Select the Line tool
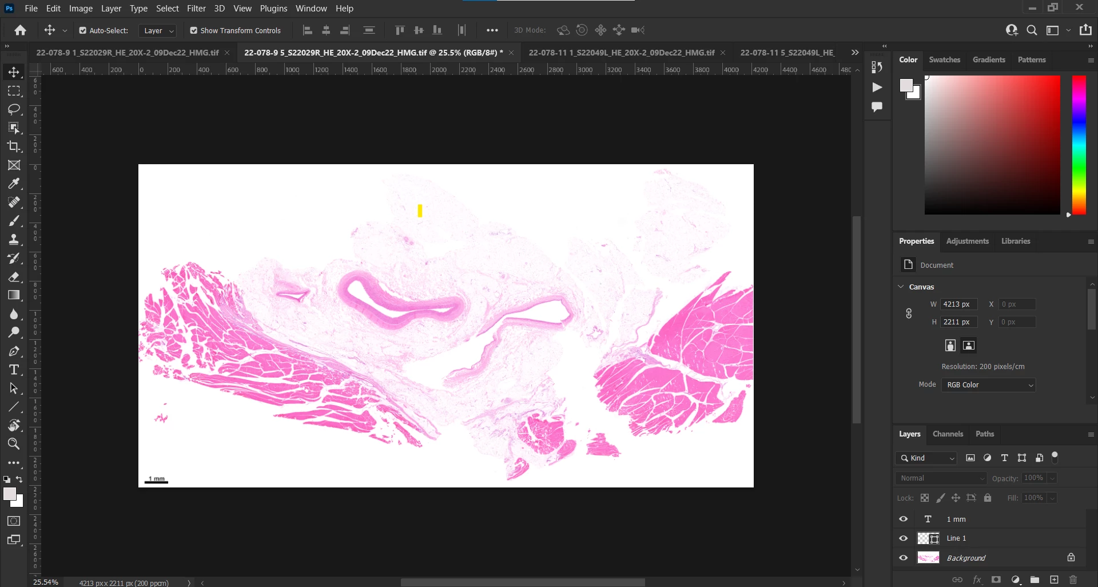Viewport: 1098px width, 587px height. tap(14, 407)
